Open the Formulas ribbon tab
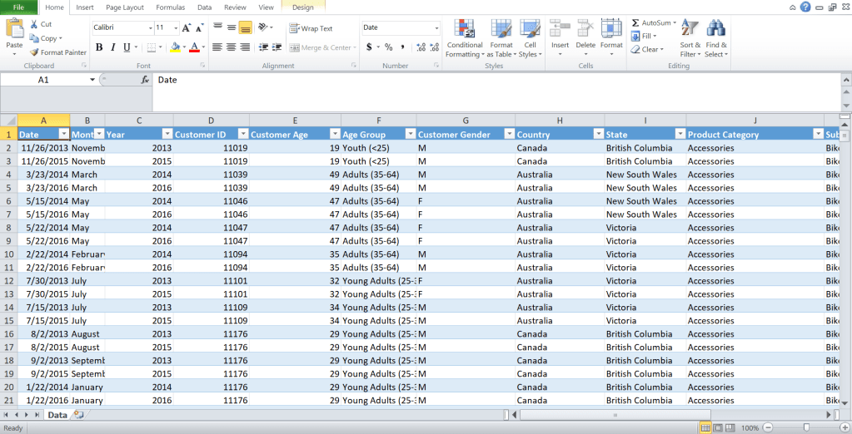 [x=170, y=7]
